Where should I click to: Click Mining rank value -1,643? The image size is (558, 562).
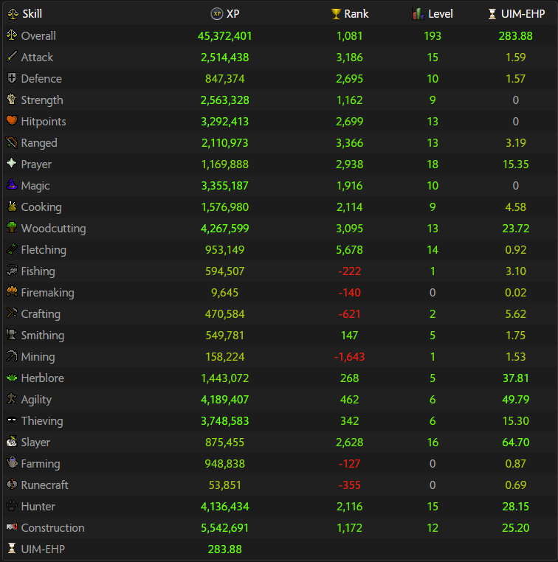(x=350, y=357)
